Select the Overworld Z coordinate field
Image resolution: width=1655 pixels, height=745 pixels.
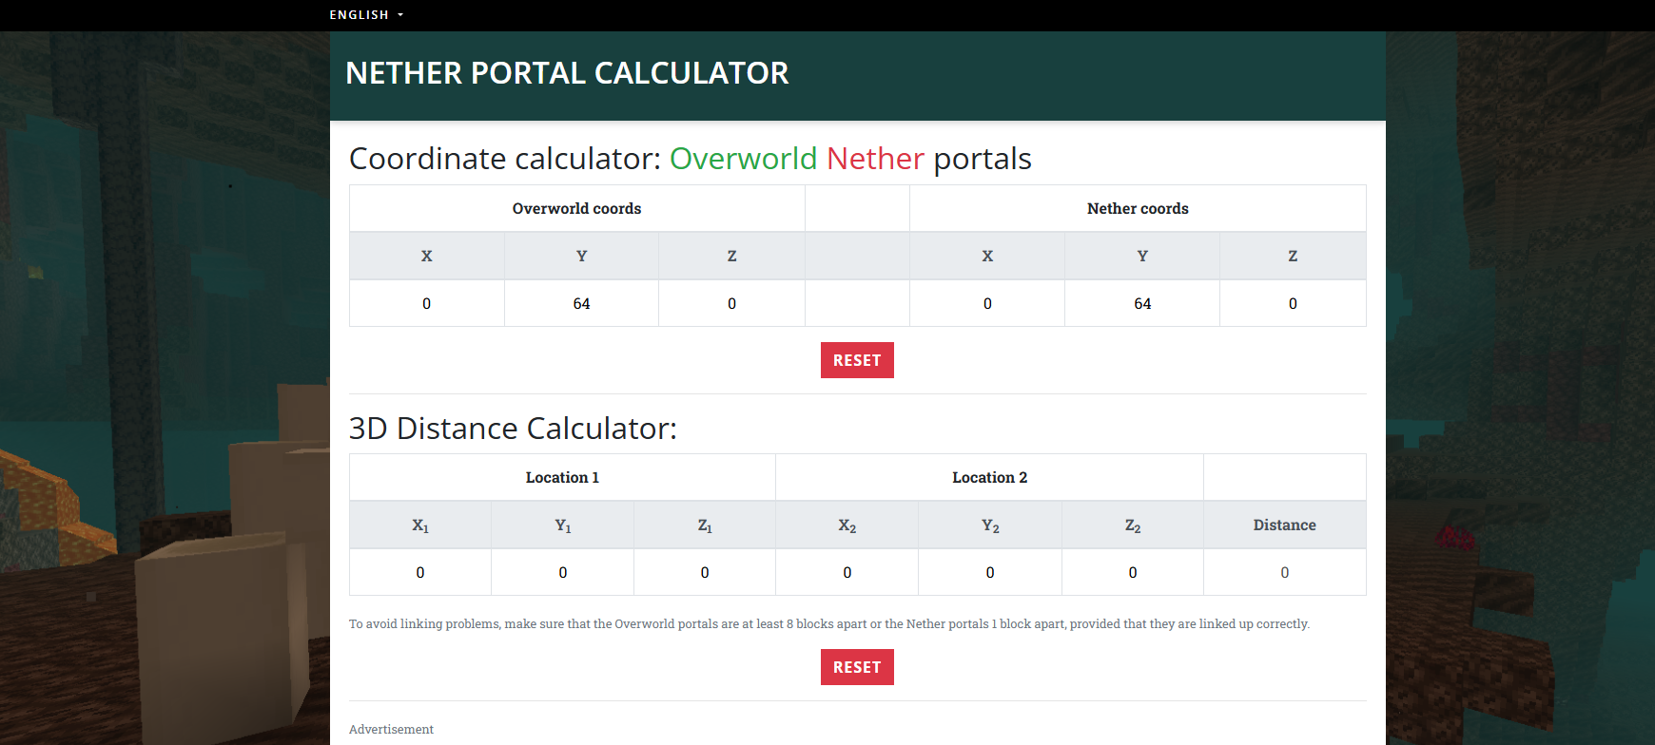[x=731, y=303]
